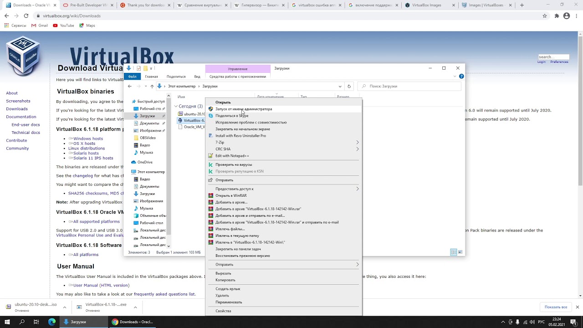
Task: Expand the Explorer ribbon chevron
Action: [455, 77]
